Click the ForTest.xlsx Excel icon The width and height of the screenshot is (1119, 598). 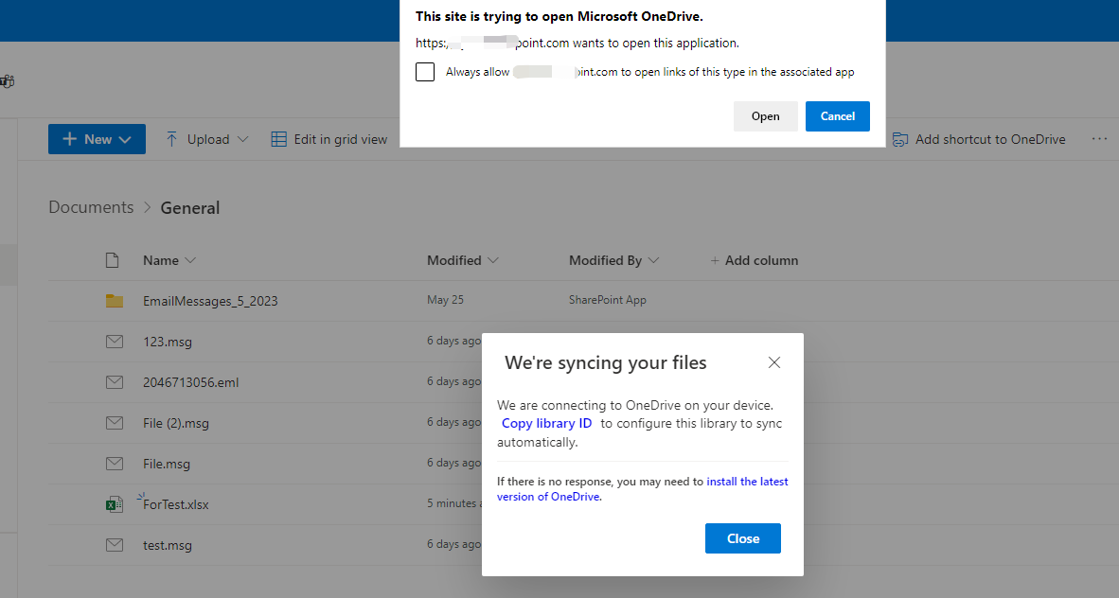pos(115,504)
